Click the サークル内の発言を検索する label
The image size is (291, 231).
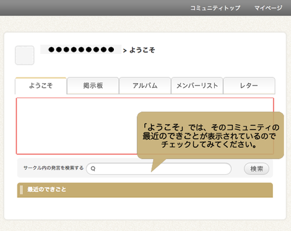[53, 168]
